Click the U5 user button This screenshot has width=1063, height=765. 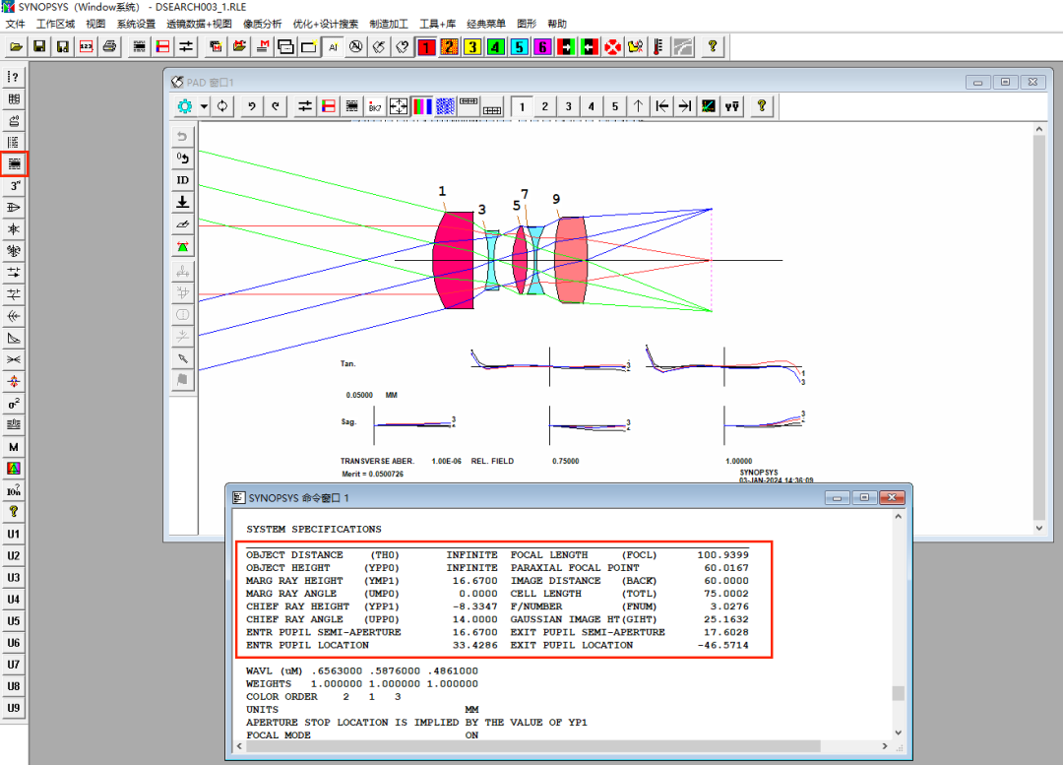coord(14,620)
